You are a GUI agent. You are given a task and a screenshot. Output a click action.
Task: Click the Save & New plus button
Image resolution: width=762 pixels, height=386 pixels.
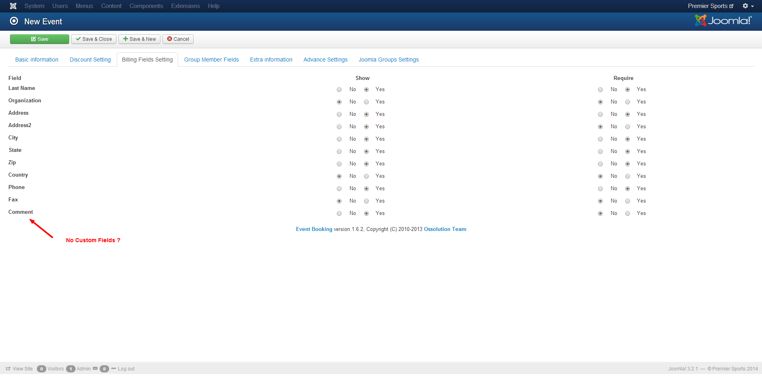[x=139, y=39]
